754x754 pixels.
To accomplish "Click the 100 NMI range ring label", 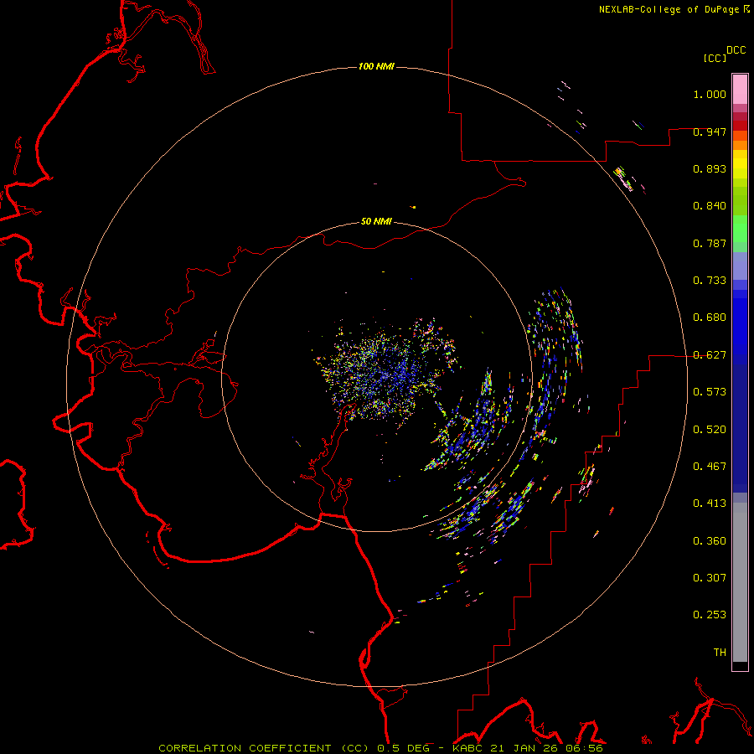I will tap(376, 66).
